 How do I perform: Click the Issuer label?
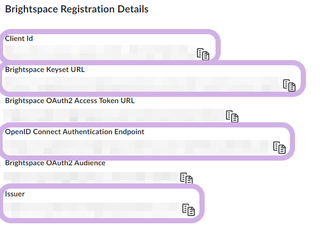15,194
